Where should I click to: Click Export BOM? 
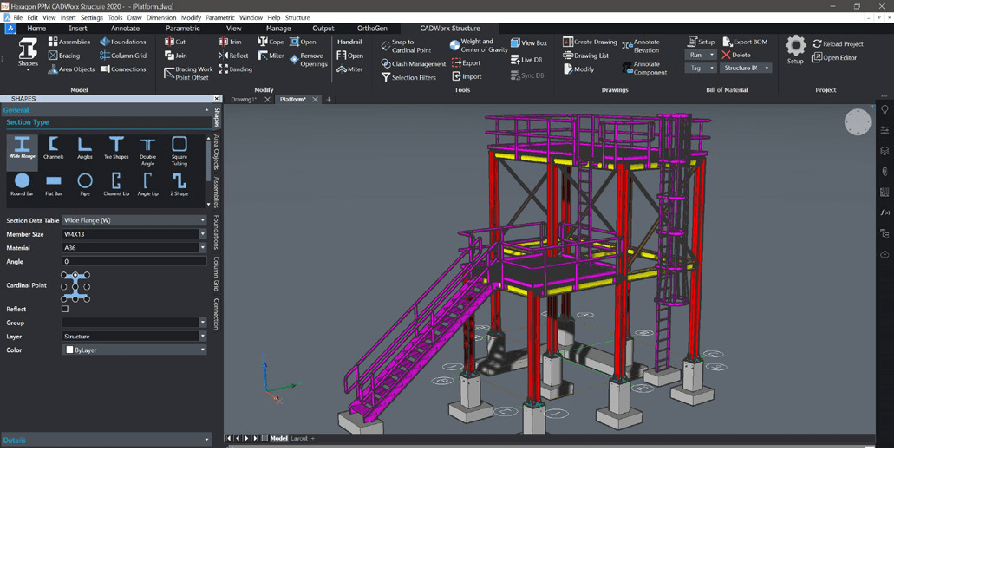(745, 42)
